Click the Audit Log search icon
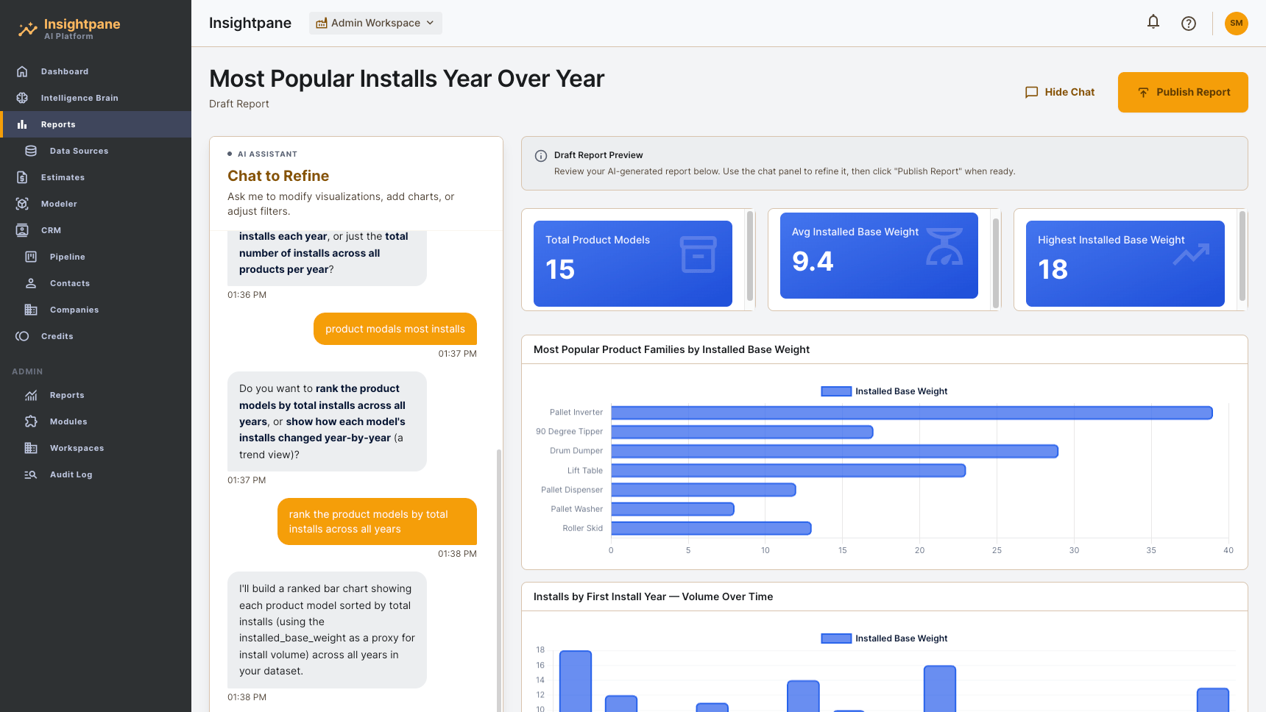 31,474
